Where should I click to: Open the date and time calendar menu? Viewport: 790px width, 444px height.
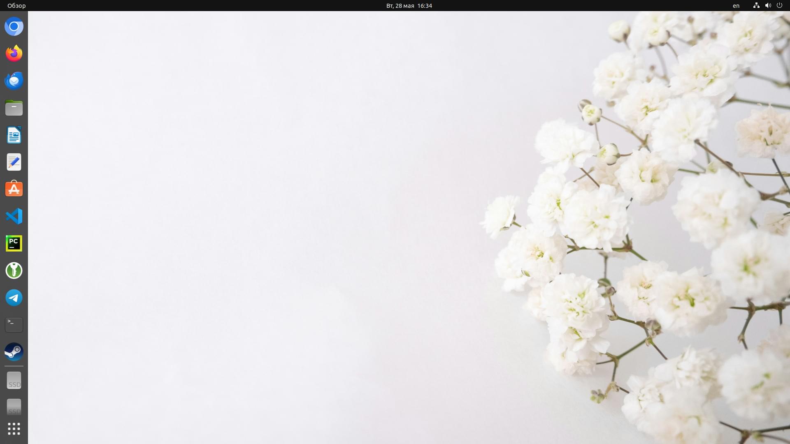click(409, 5)
